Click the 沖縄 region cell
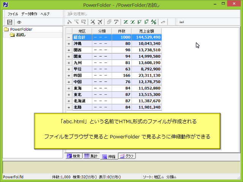 click(82, 44)
